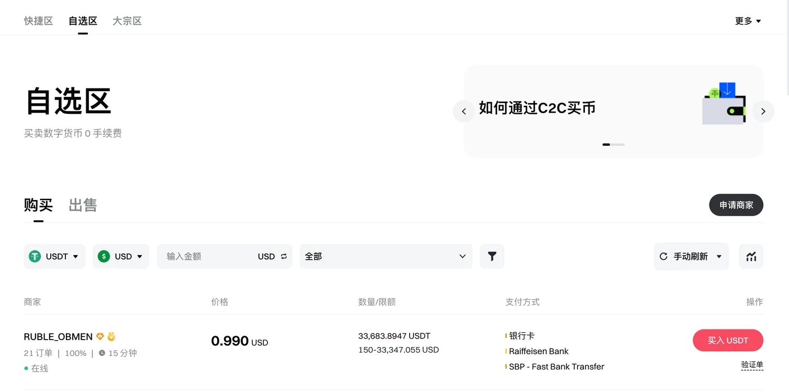Click the 21 订单 order count
789x392 pixels.
pos(38,353)
